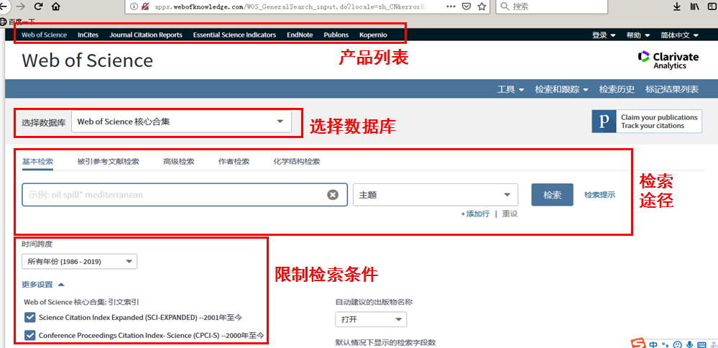This screenshot has width=718, height=348.
Task: Open the browser downloads arrow icon
Action: (x=677, y=7)
